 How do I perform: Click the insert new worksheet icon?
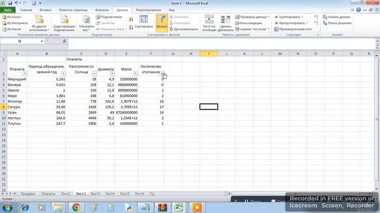pos(152,193)
